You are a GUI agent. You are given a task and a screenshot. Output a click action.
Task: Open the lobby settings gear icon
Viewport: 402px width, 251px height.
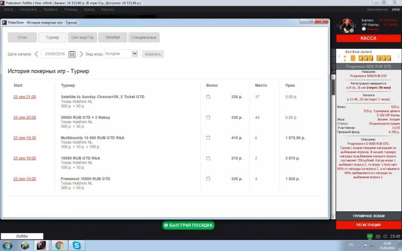coord(385,237)
